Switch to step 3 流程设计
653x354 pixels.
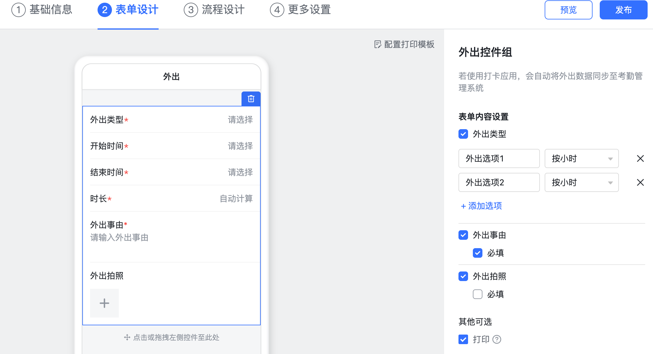(x=214, y=10)
